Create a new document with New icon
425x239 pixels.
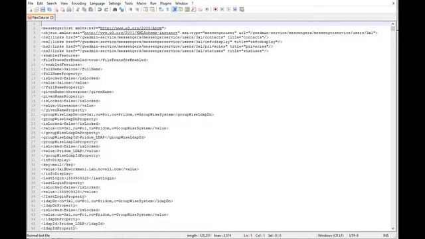(30, 9)
